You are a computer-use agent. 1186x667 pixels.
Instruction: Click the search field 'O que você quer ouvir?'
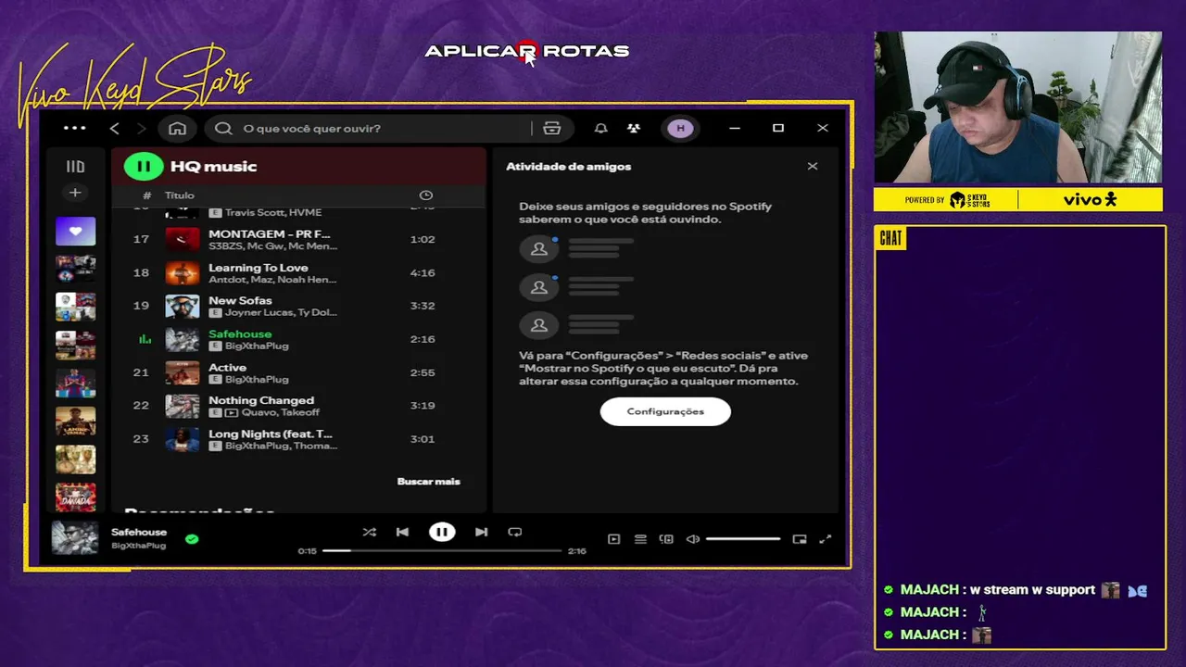[371, 128]
